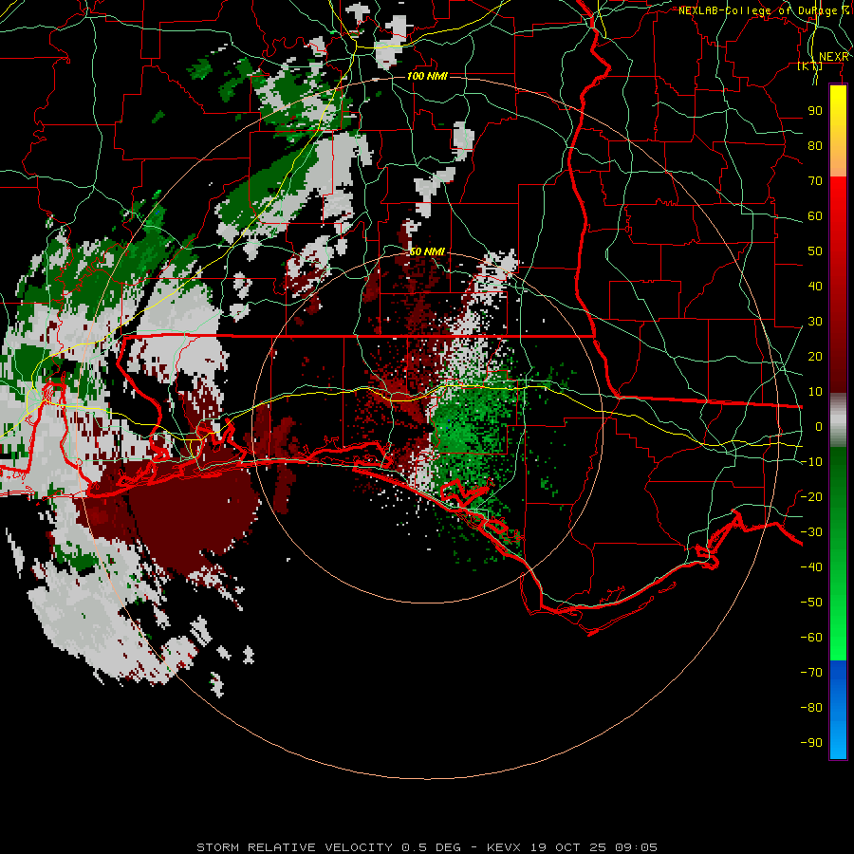854x854 pixels.
Task: Click the "19 OCT 25" date in caption
Action: click(568, 847)
